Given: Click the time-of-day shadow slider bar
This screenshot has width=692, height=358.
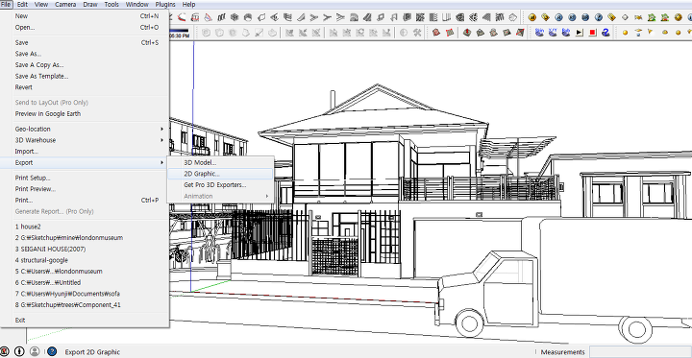Looking at the screenshot, I should coord(179,31).
